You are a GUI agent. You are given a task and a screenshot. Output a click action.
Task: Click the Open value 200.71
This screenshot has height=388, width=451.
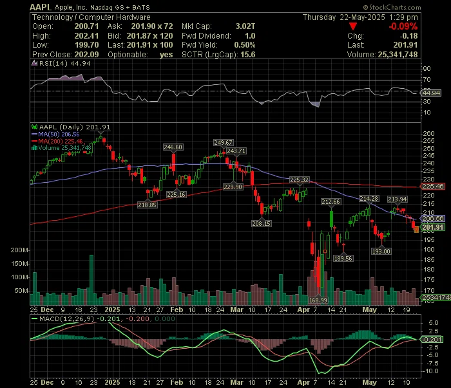[x=86, y=26]
